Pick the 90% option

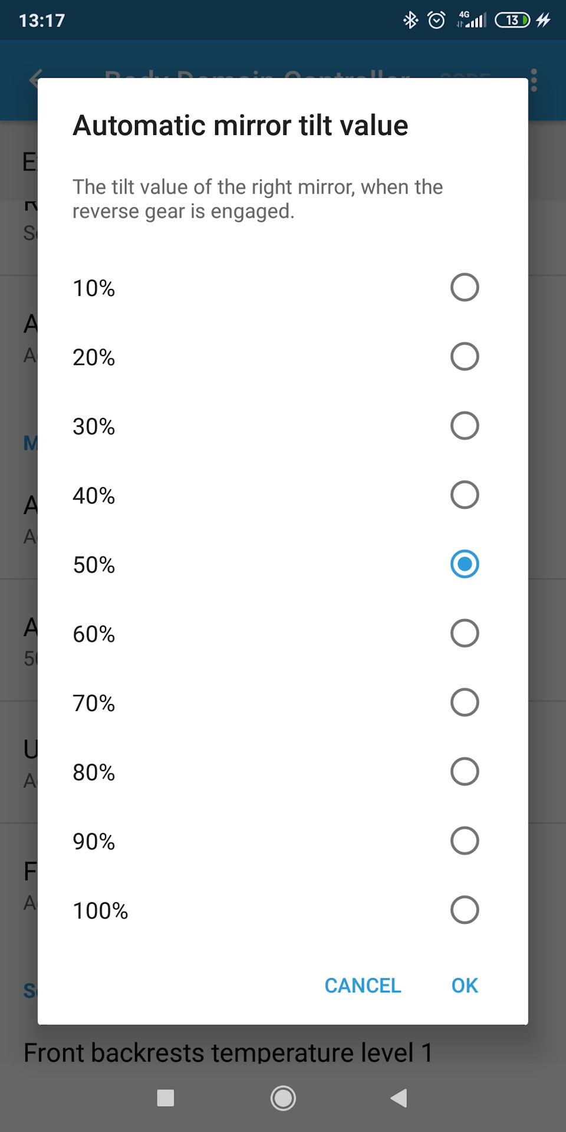464,841
